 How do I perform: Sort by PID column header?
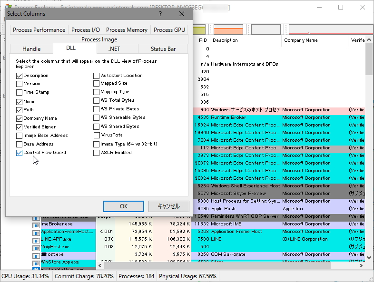[203, 40]
